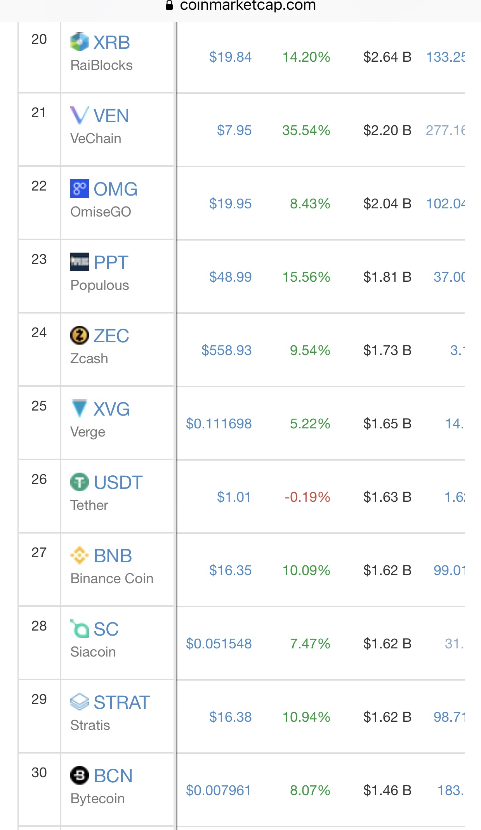Click the OmiseGO blue logo icon
Viewport: 481px width, 830px height.
80,189
